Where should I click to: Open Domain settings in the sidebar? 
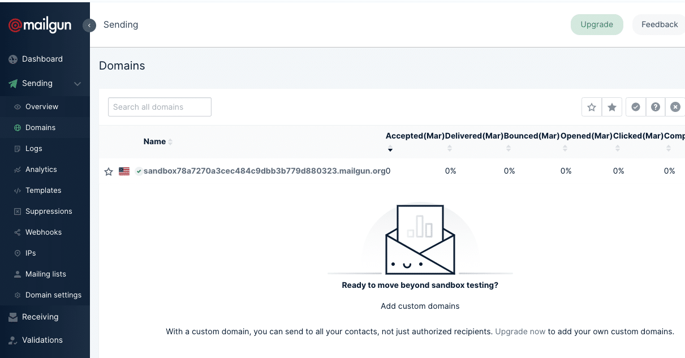(x=53, y=295)
